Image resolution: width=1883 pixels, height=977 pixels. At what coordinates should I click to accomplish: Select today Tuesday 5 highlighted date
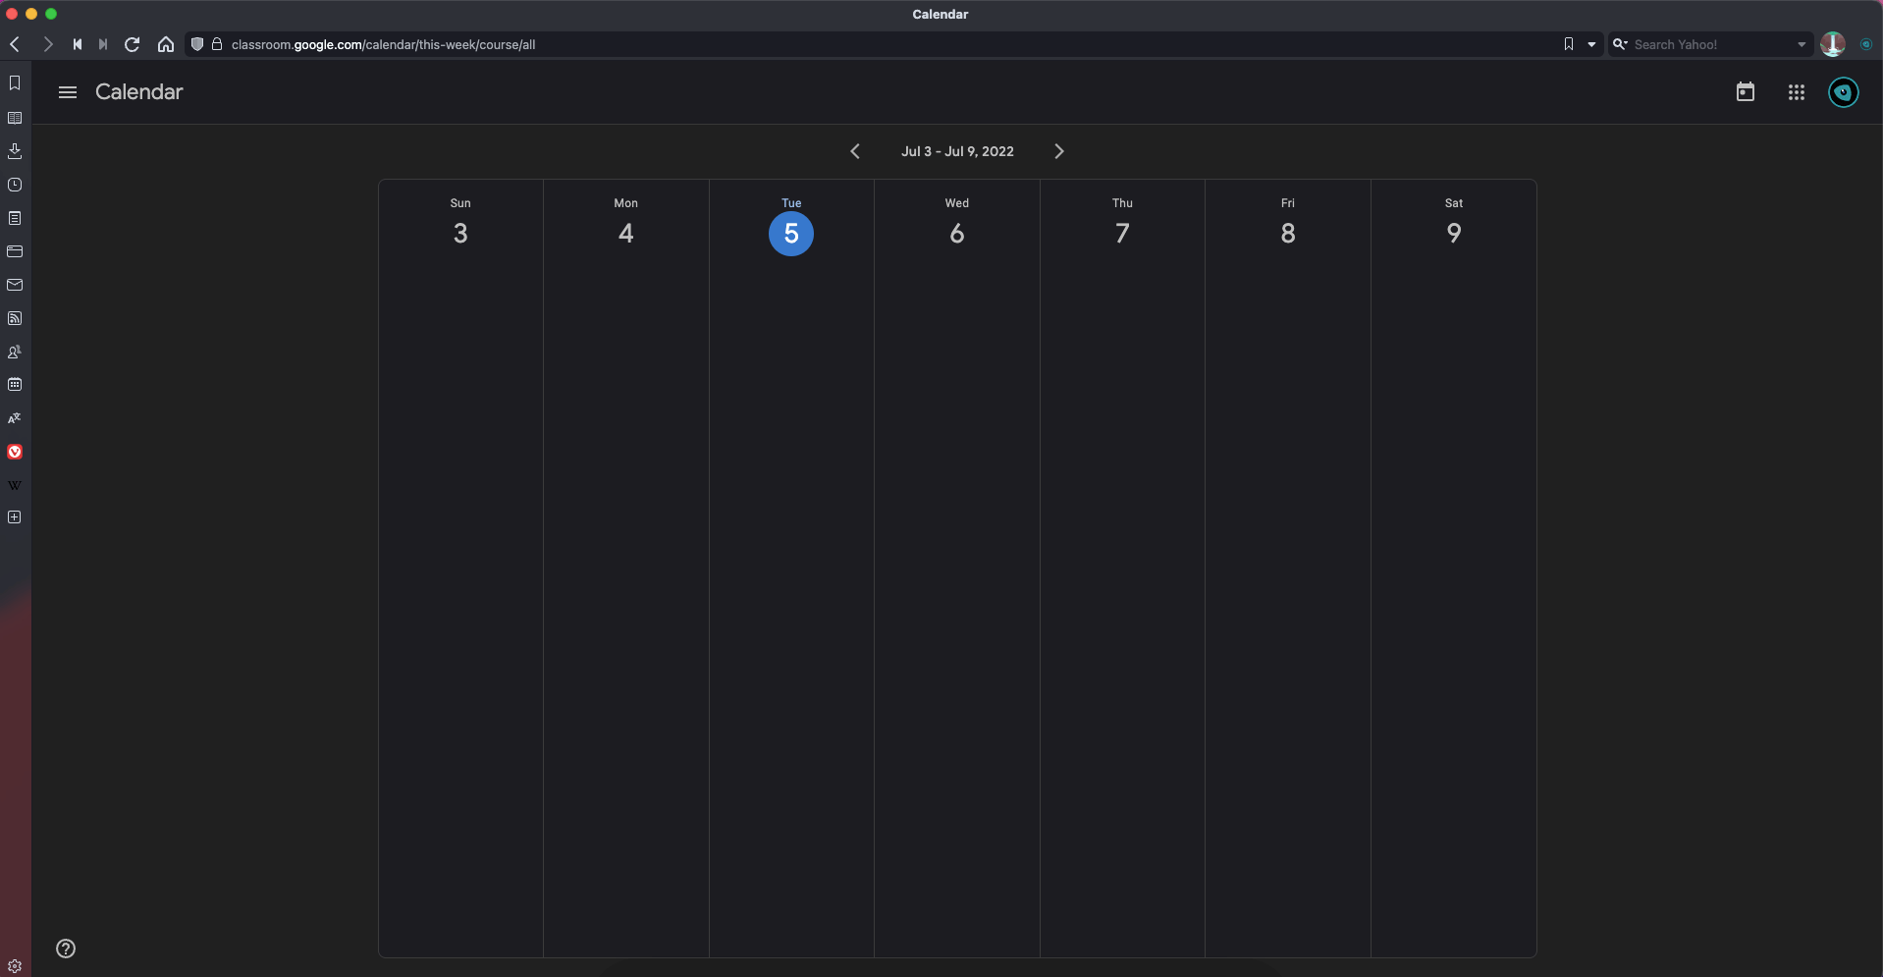pyautogui.click(x=791, y=234)
